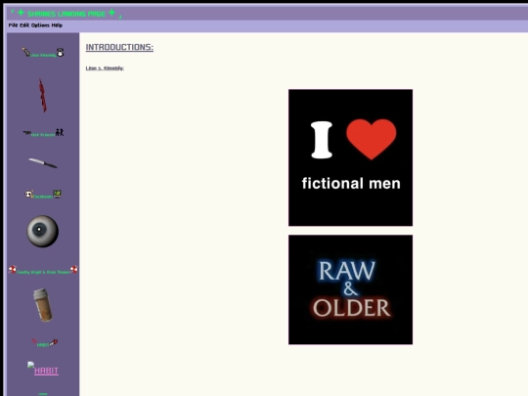
Task: Open the Options menu
Action: pyautogui.click(x=40, y=25)
